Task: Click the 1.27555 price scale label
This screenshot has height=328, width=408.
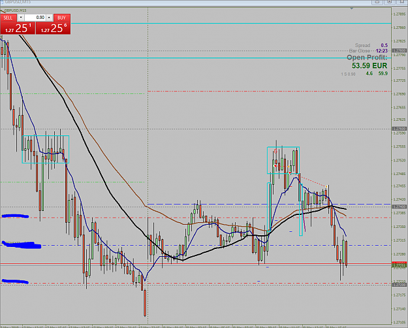Action: (x=400, y=146)
